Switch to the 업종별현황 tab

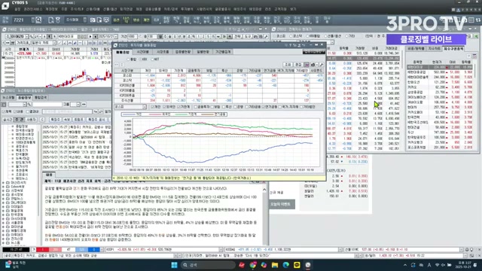click(183, 52)
